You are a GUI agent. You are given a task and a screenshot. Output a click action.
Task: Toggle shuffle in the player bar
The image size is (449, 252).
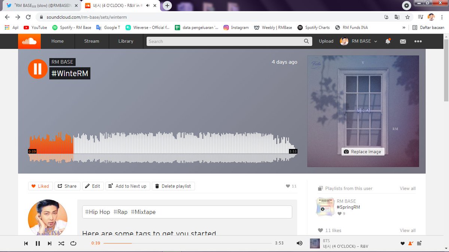[61, 243]
